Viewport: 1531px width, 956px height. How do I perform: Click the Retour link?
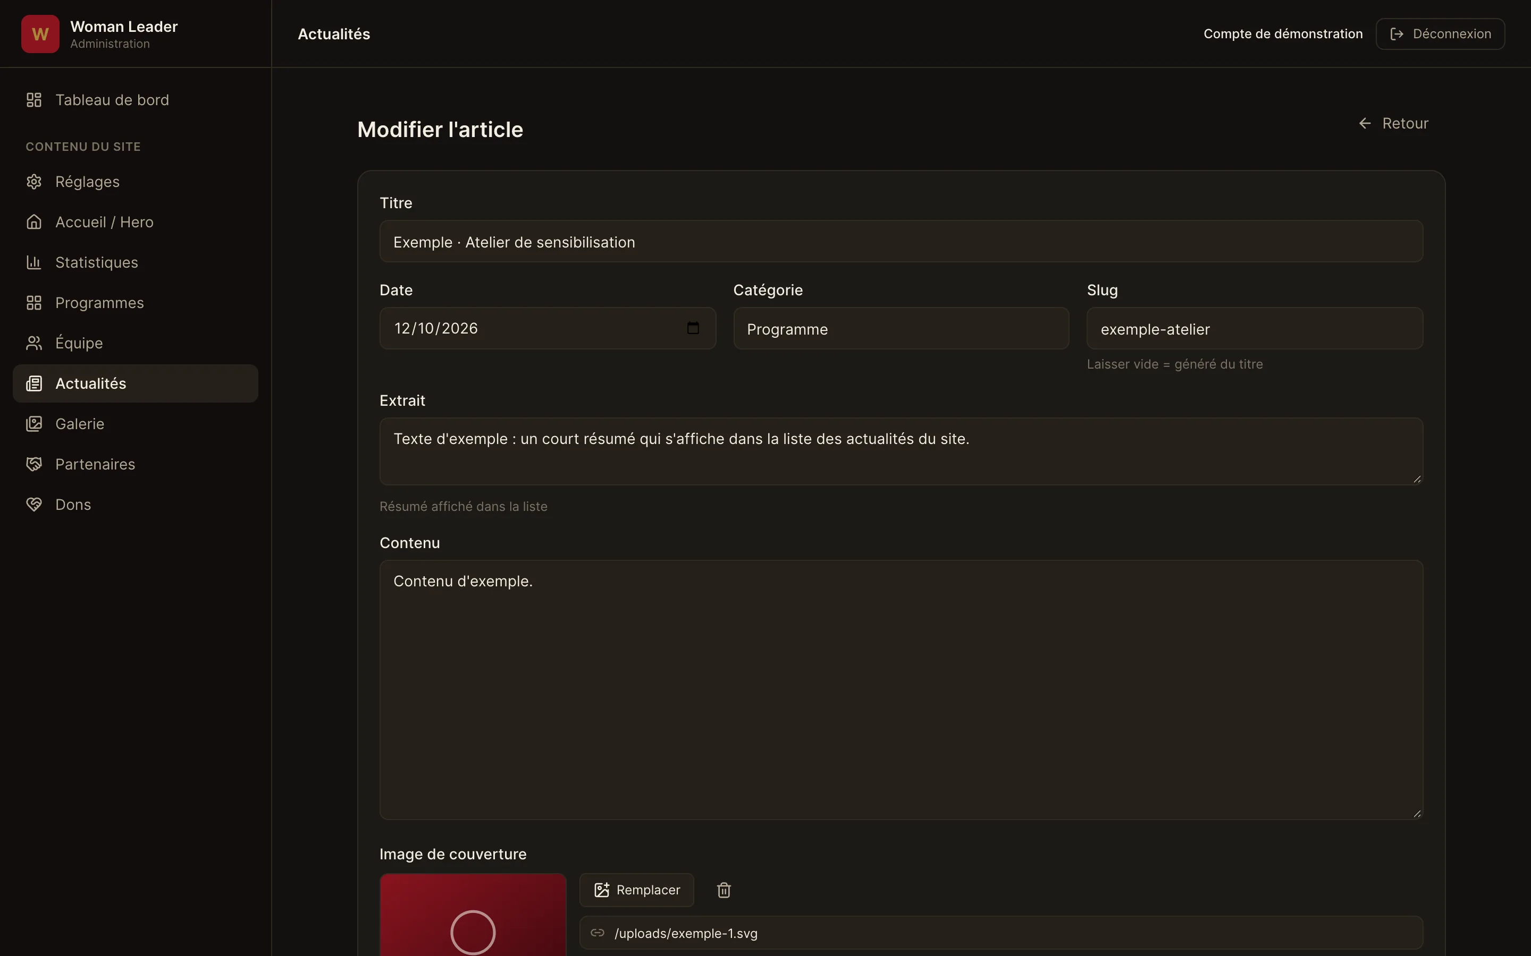pyautogui.click(x=1393, y=123)
